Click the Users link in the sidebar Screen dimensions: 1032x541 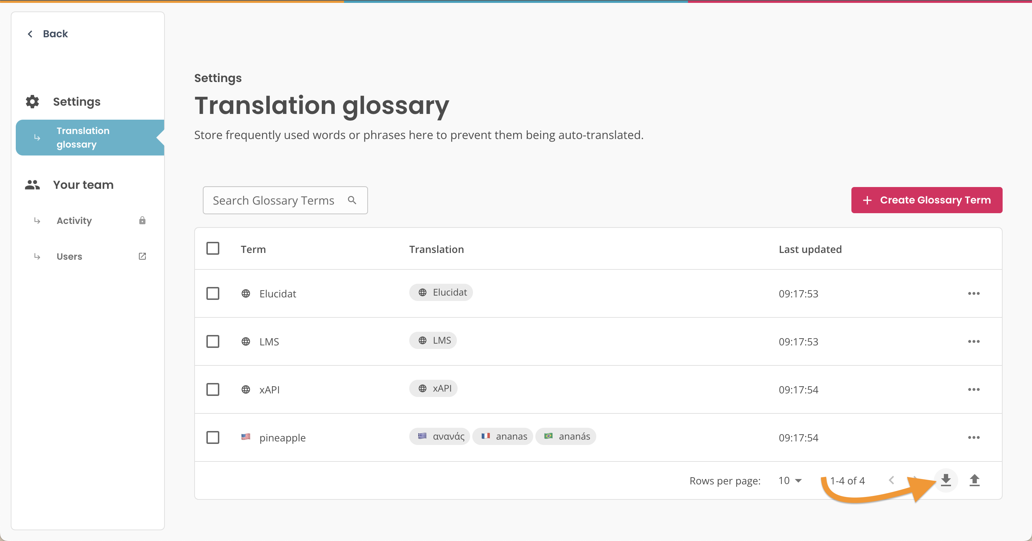(x=69, y=256)
